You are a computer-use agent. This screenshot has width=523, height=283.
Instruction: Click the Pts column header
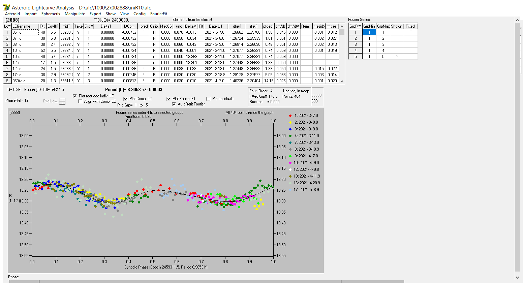click(42, 26)
